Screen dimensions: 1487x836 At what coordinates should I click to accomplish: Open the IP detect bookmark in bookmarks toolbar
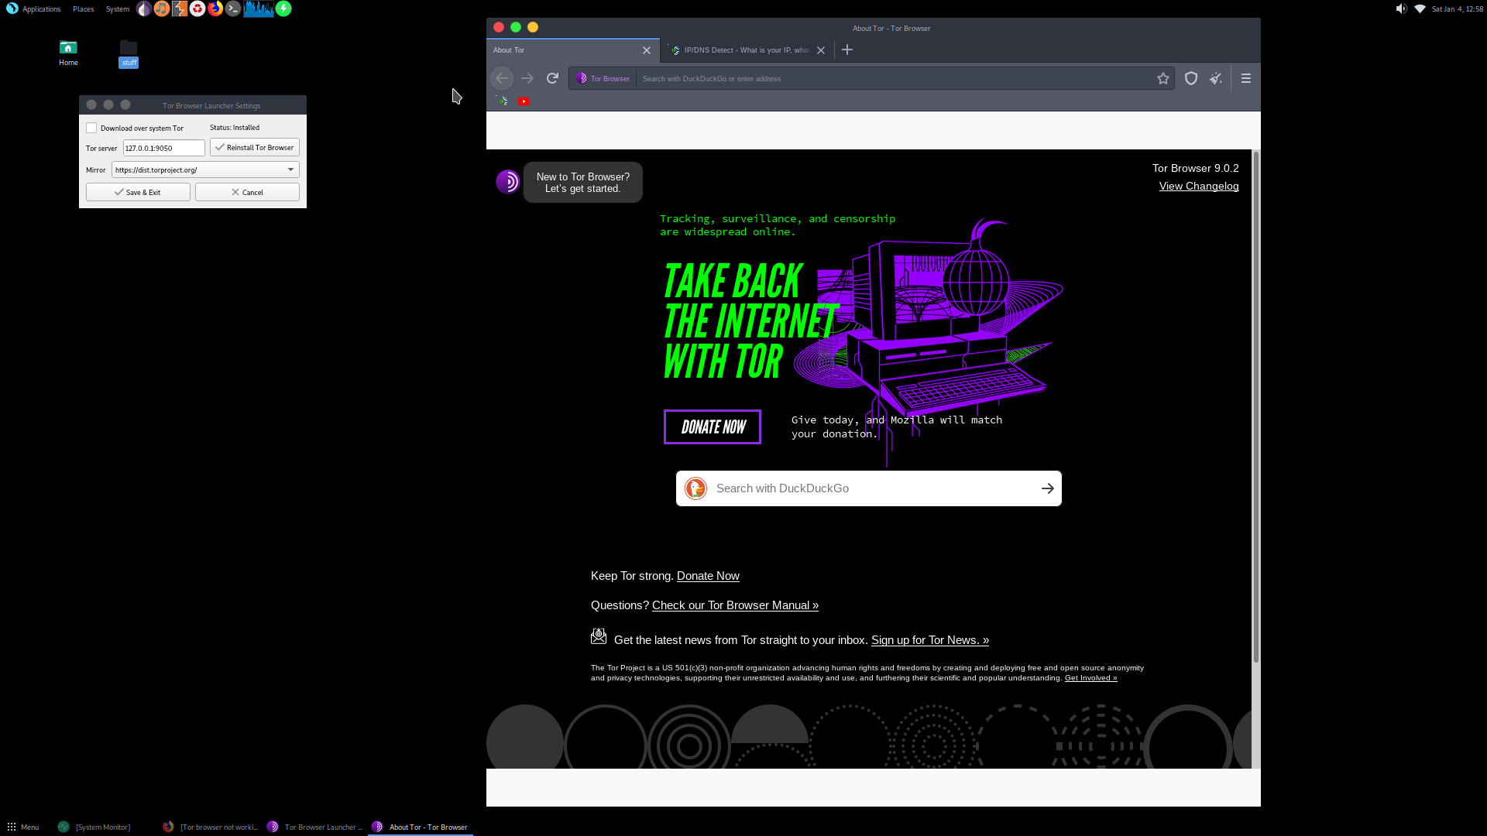coord(503,101)
